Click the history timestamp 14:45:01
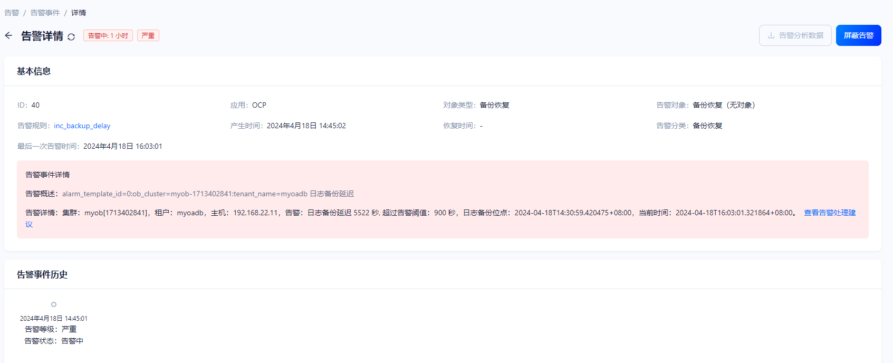This screenshot has height=363, width=893. tap(54, 318)
